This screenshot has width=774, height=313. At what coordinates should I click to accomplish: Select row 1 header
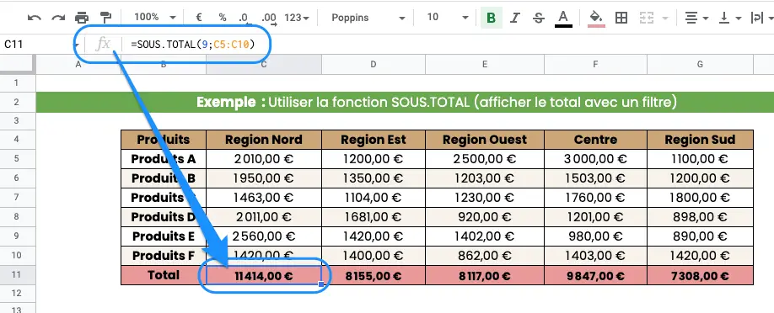17,82
